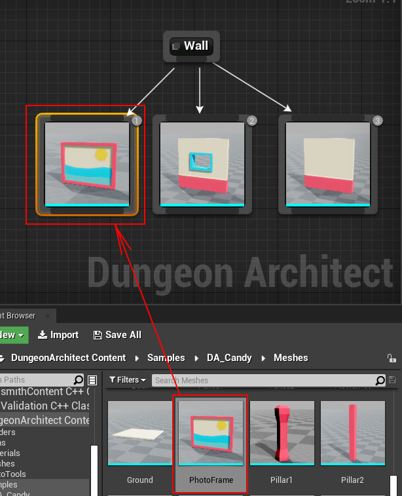This screenshot has width=402, height=496.
Task: Click the Wall node marker icon
Action: click(x=175, y=47)
